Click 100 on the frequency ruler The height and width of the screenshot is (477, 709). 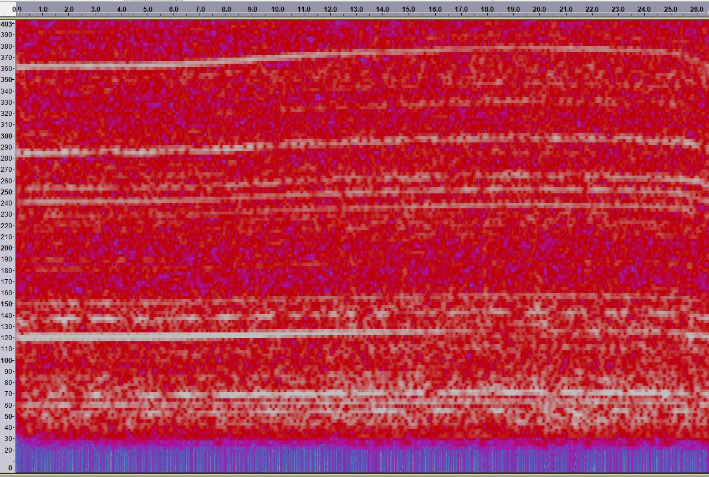[x=7, y=360]
